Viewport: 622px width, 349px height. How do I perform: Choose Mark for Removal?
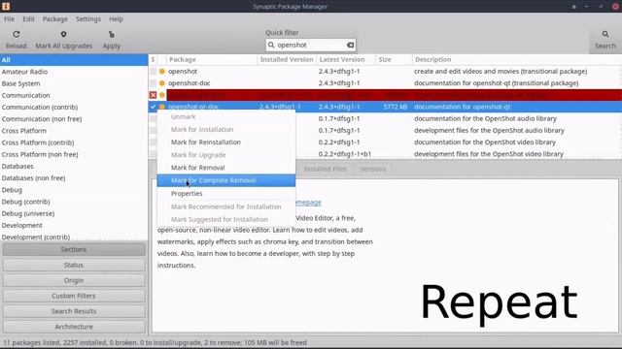226,168
